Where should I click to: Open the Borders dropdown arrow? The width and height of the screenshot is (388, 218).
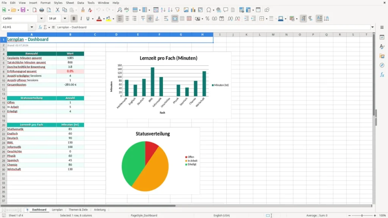coord(266,19)
